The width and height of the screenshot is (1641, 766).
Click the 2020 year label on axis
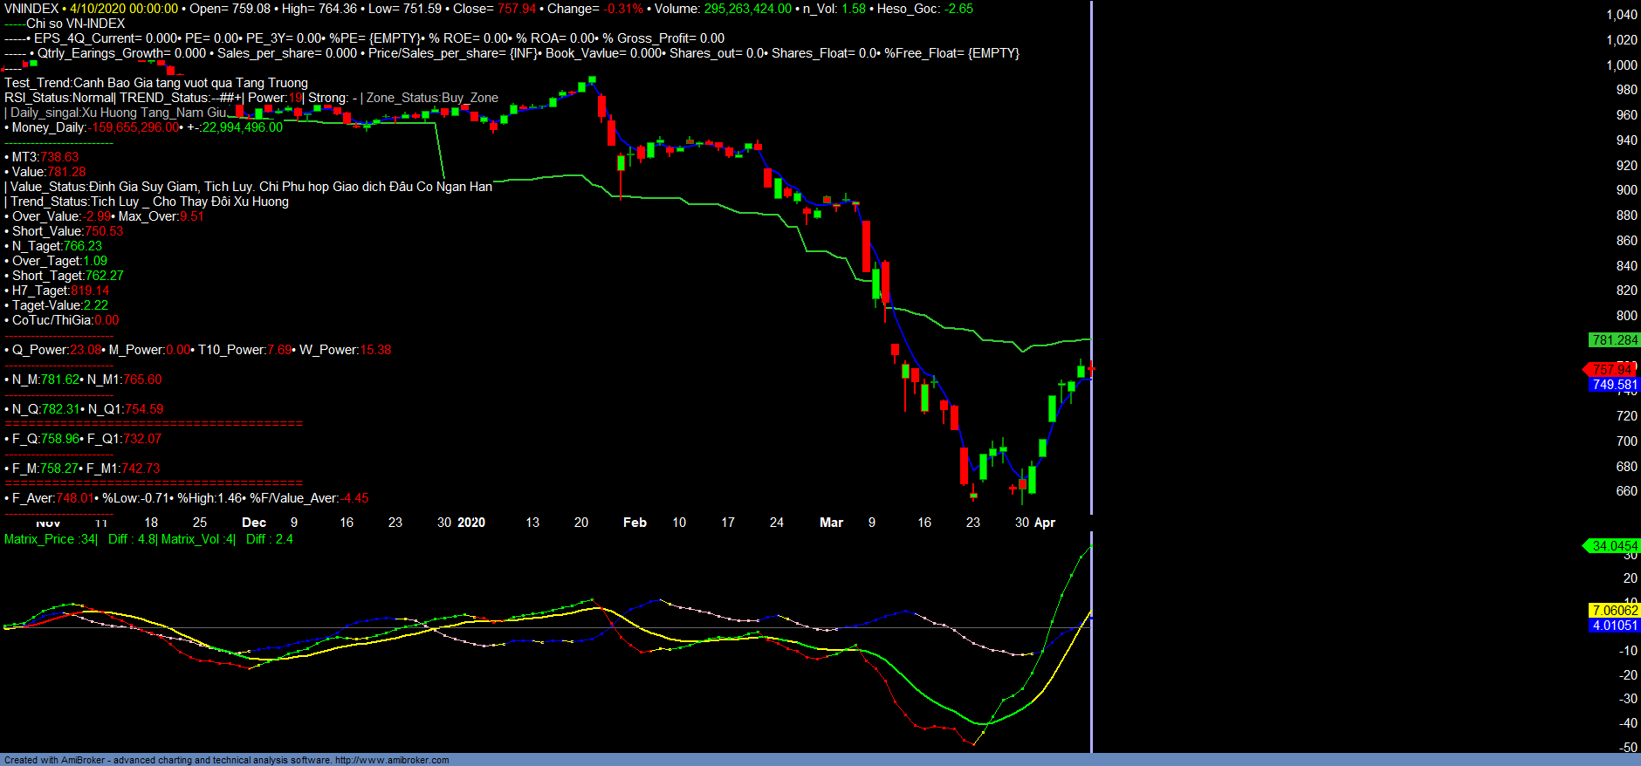(471, 523)
